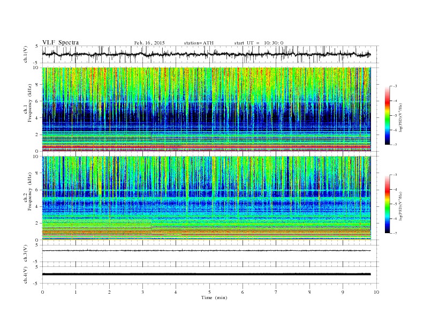Click the "ch.3(V)" axis label
Screen dimensions: 424x328
pos(26,254)
